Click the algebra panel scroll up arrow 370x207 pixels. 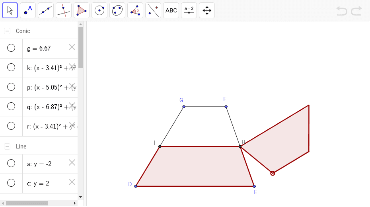pos(80,24)
